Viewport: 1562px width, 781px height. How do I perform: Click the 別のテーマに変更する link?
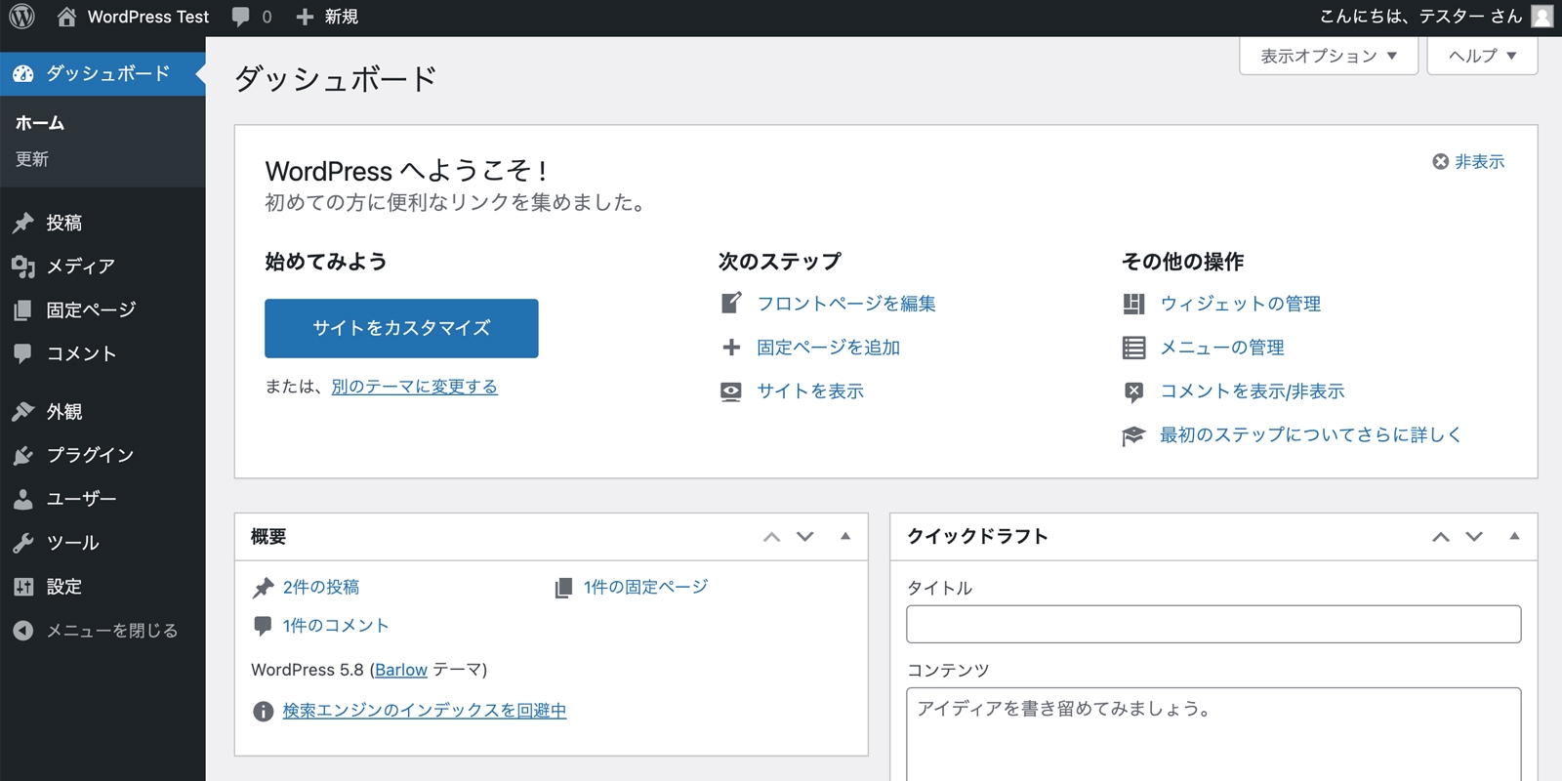click(x=414, y=387)
